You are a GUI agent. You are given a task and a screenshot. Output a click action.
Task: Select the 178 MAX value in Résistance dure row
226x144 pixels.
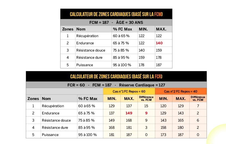(x=159, y=58)
